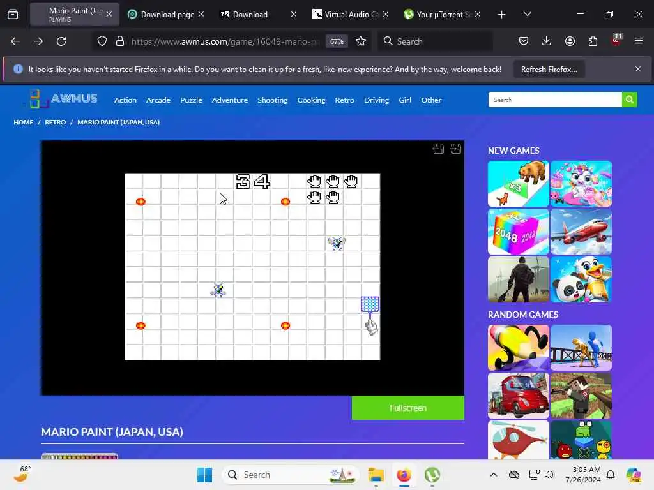Close the Virtual Audio Cable tab

(x=386, y=14)
